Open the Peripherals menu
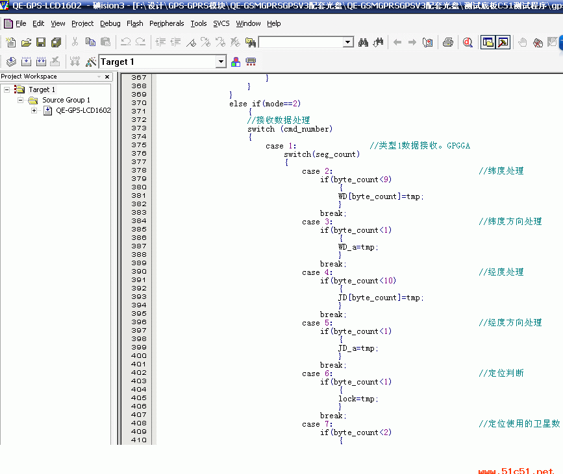 (166, 23)
